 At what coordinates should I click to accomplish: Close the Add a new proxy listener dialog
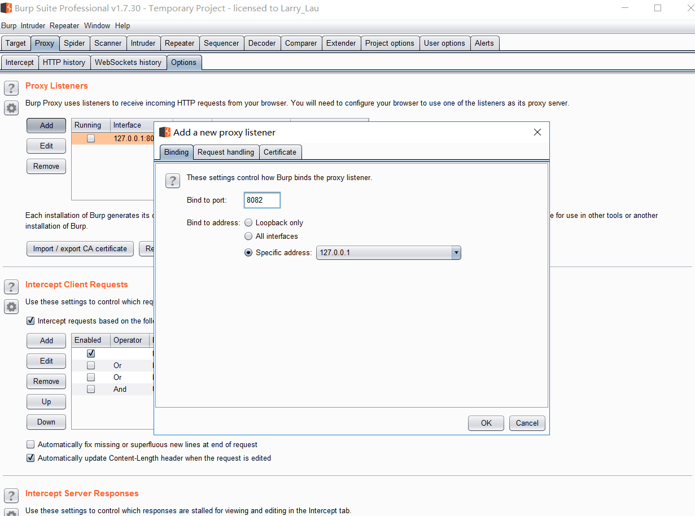click(537, 132)
